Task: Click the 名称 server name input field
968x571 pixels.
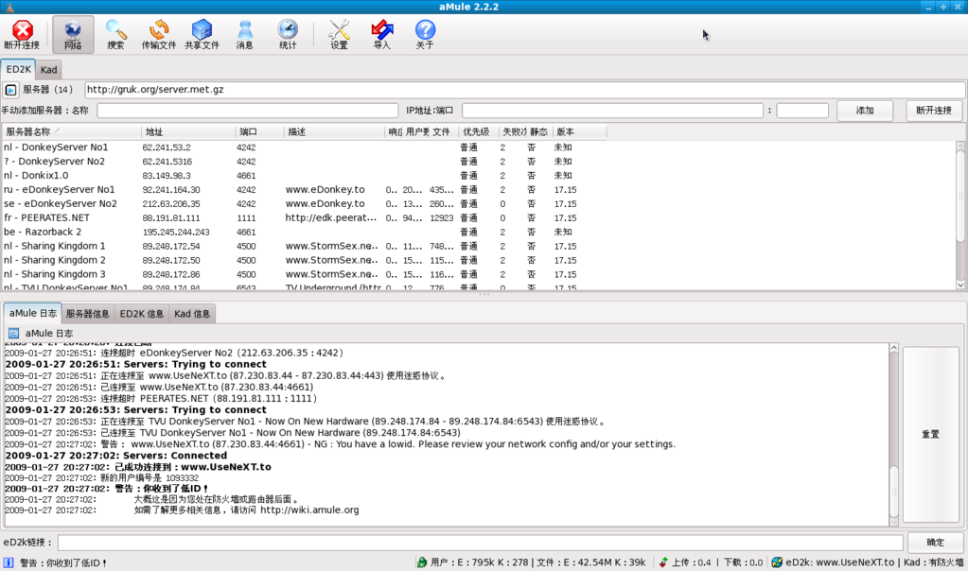Action: pos(248,111)
